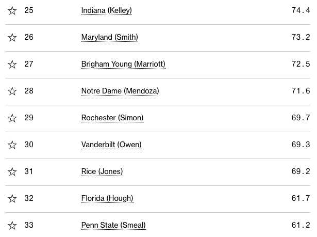
Task: Mark Notre Dame (Mendoza) as favorite
Action: click(x=12, y=91)
